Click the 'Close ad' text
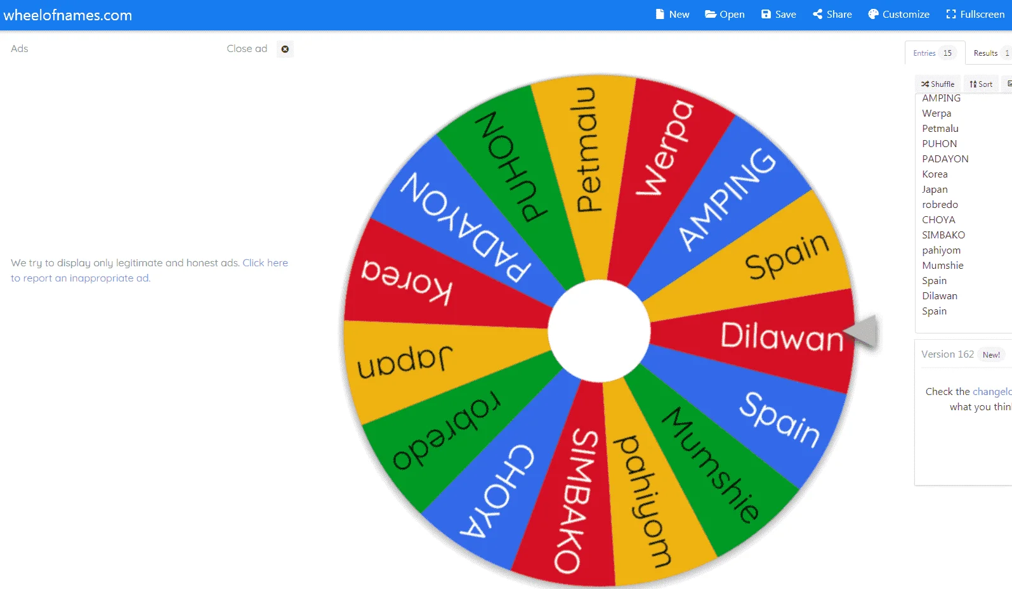 247,49
